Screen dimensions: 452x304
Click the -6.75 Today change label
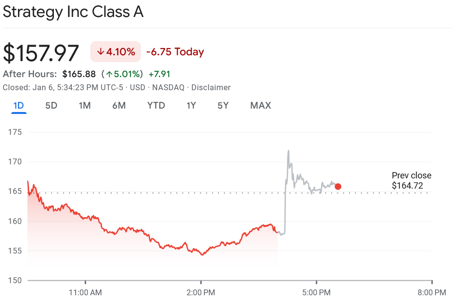175,51
